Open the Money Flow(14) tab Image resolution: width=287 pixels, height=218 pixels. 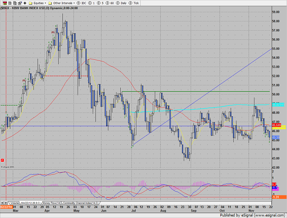click(52, 203)
